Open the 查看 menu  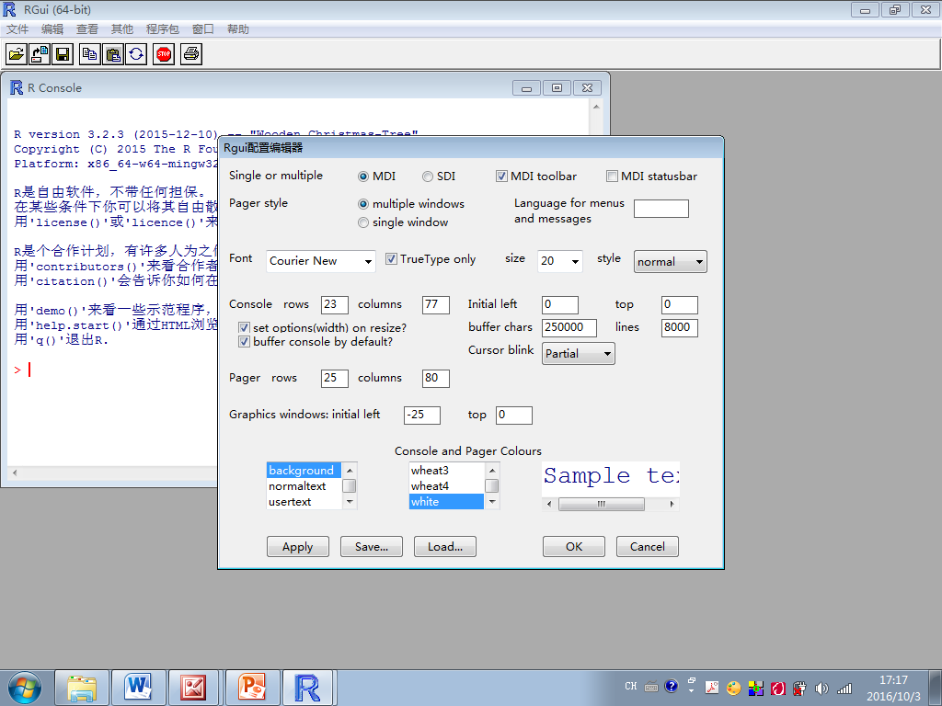click(x=87, y=28)
